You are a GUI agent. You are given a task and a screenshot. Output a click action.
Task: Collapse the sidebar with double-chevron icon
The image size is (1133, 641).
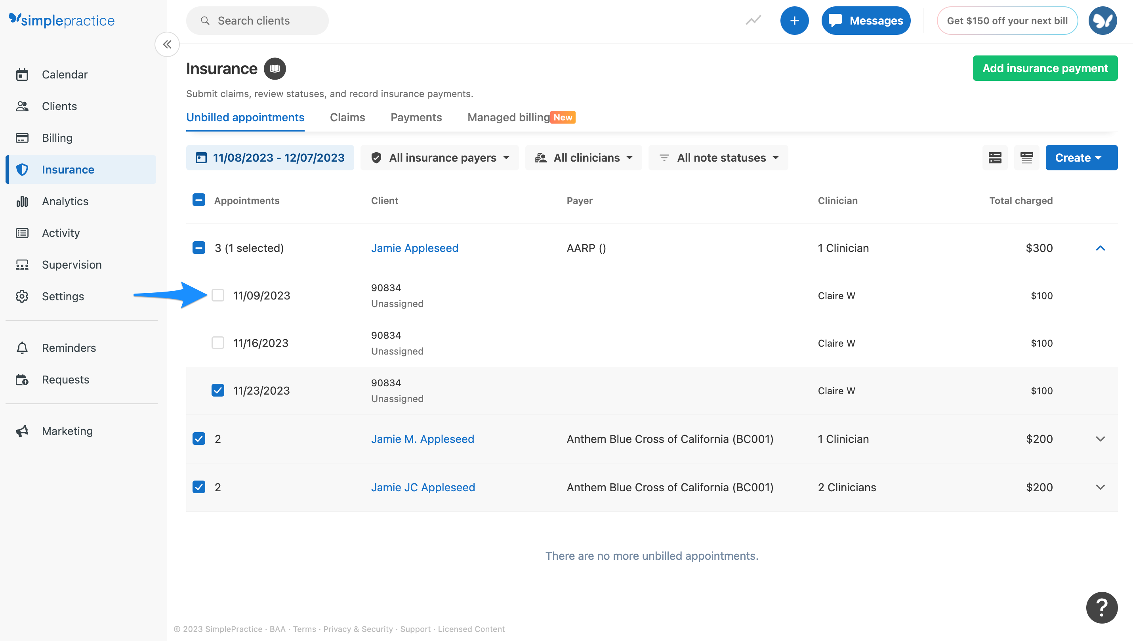coord(167,44)
